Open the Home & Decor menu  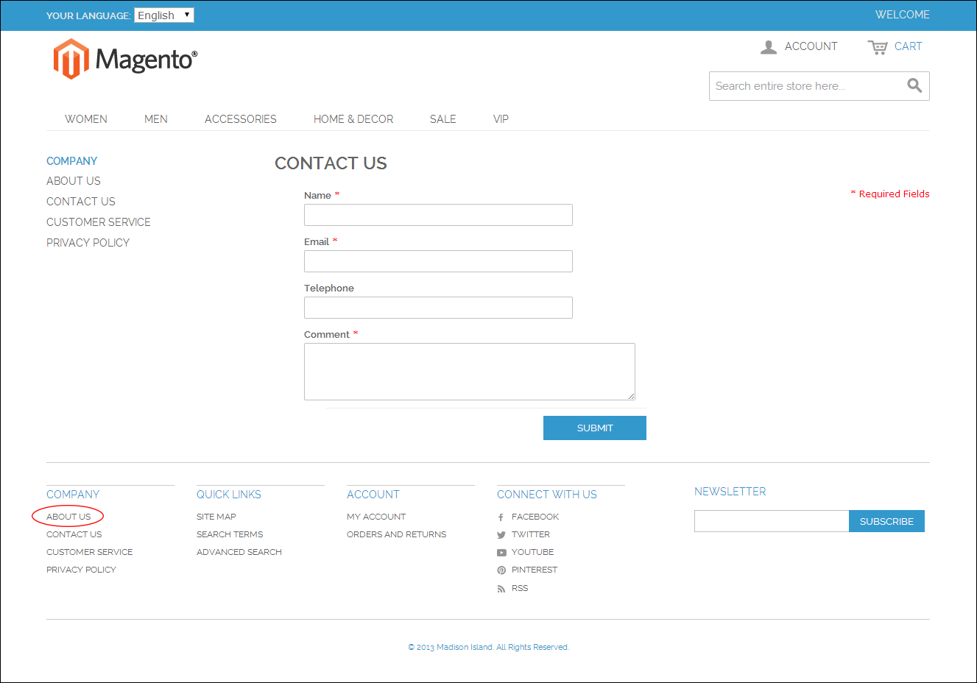click(353, 119)
